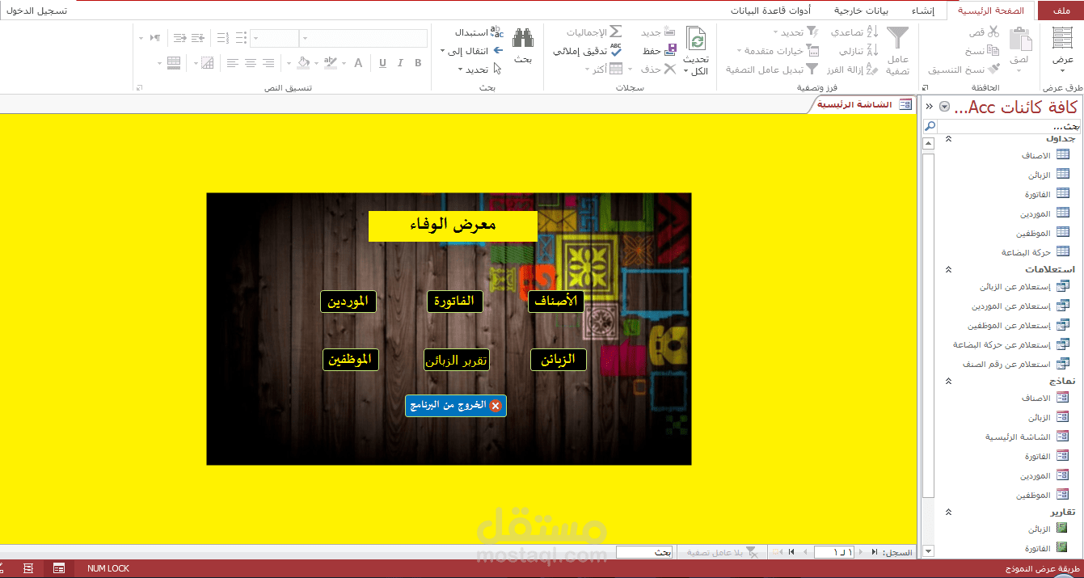Click the text highlight color icon
The width and height of the screenshot is (1084, 578).
coord(330,63)
